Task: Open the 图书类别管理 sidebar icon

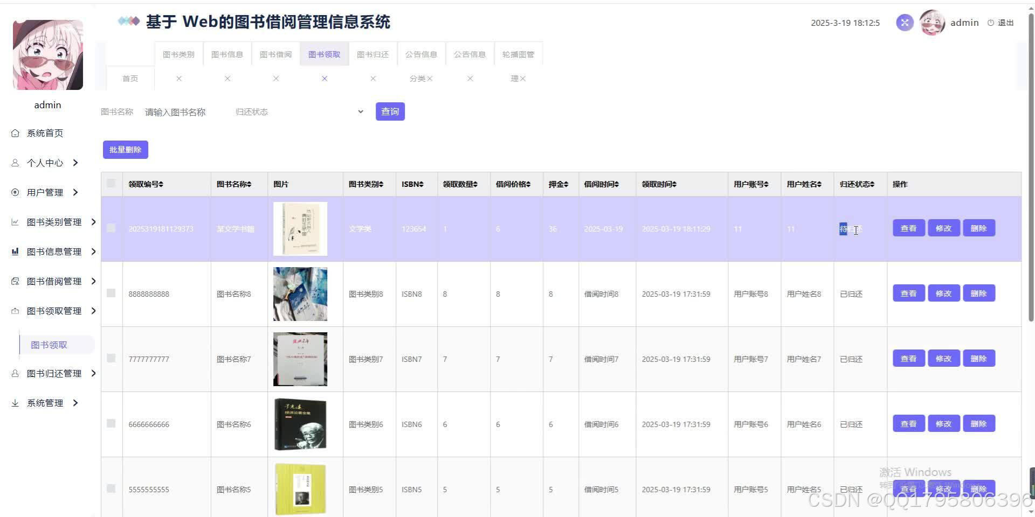Action: (15, 221)
